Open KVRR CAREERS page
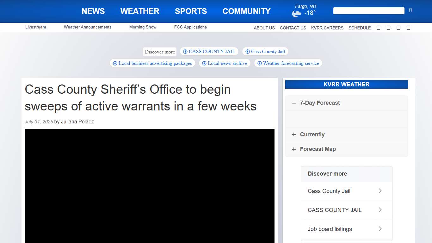This screenshot has width=432, height=243. pyautogui.click(x=327, y=28)
